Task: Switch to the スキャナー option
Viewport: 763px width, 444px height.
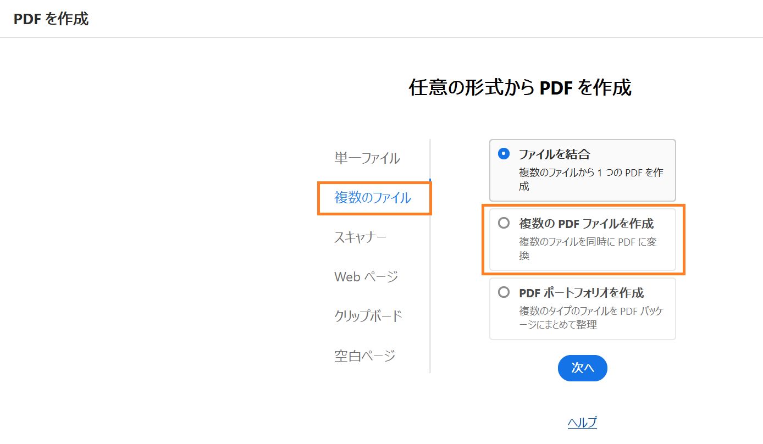Action: pyautogui.click(x=360, y=237)
